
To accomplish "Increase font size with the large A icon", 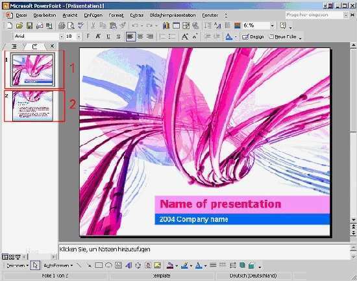I will point(185,36).
